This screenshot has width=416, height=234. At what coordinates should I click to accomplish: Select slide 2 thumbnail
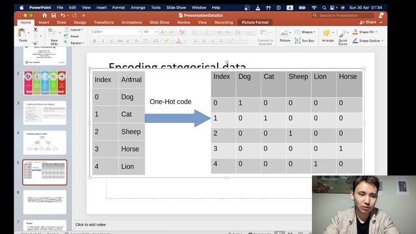(x=45, y=83)
